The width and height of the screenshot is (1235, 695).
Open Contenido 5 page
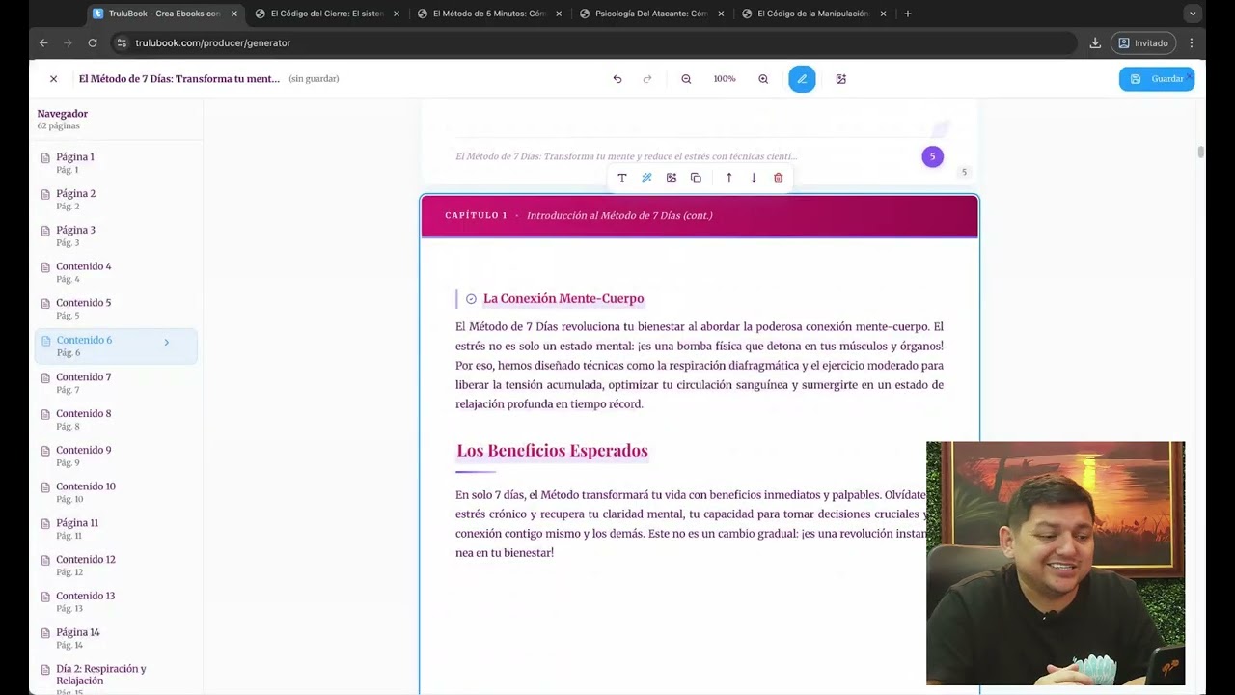116,309
